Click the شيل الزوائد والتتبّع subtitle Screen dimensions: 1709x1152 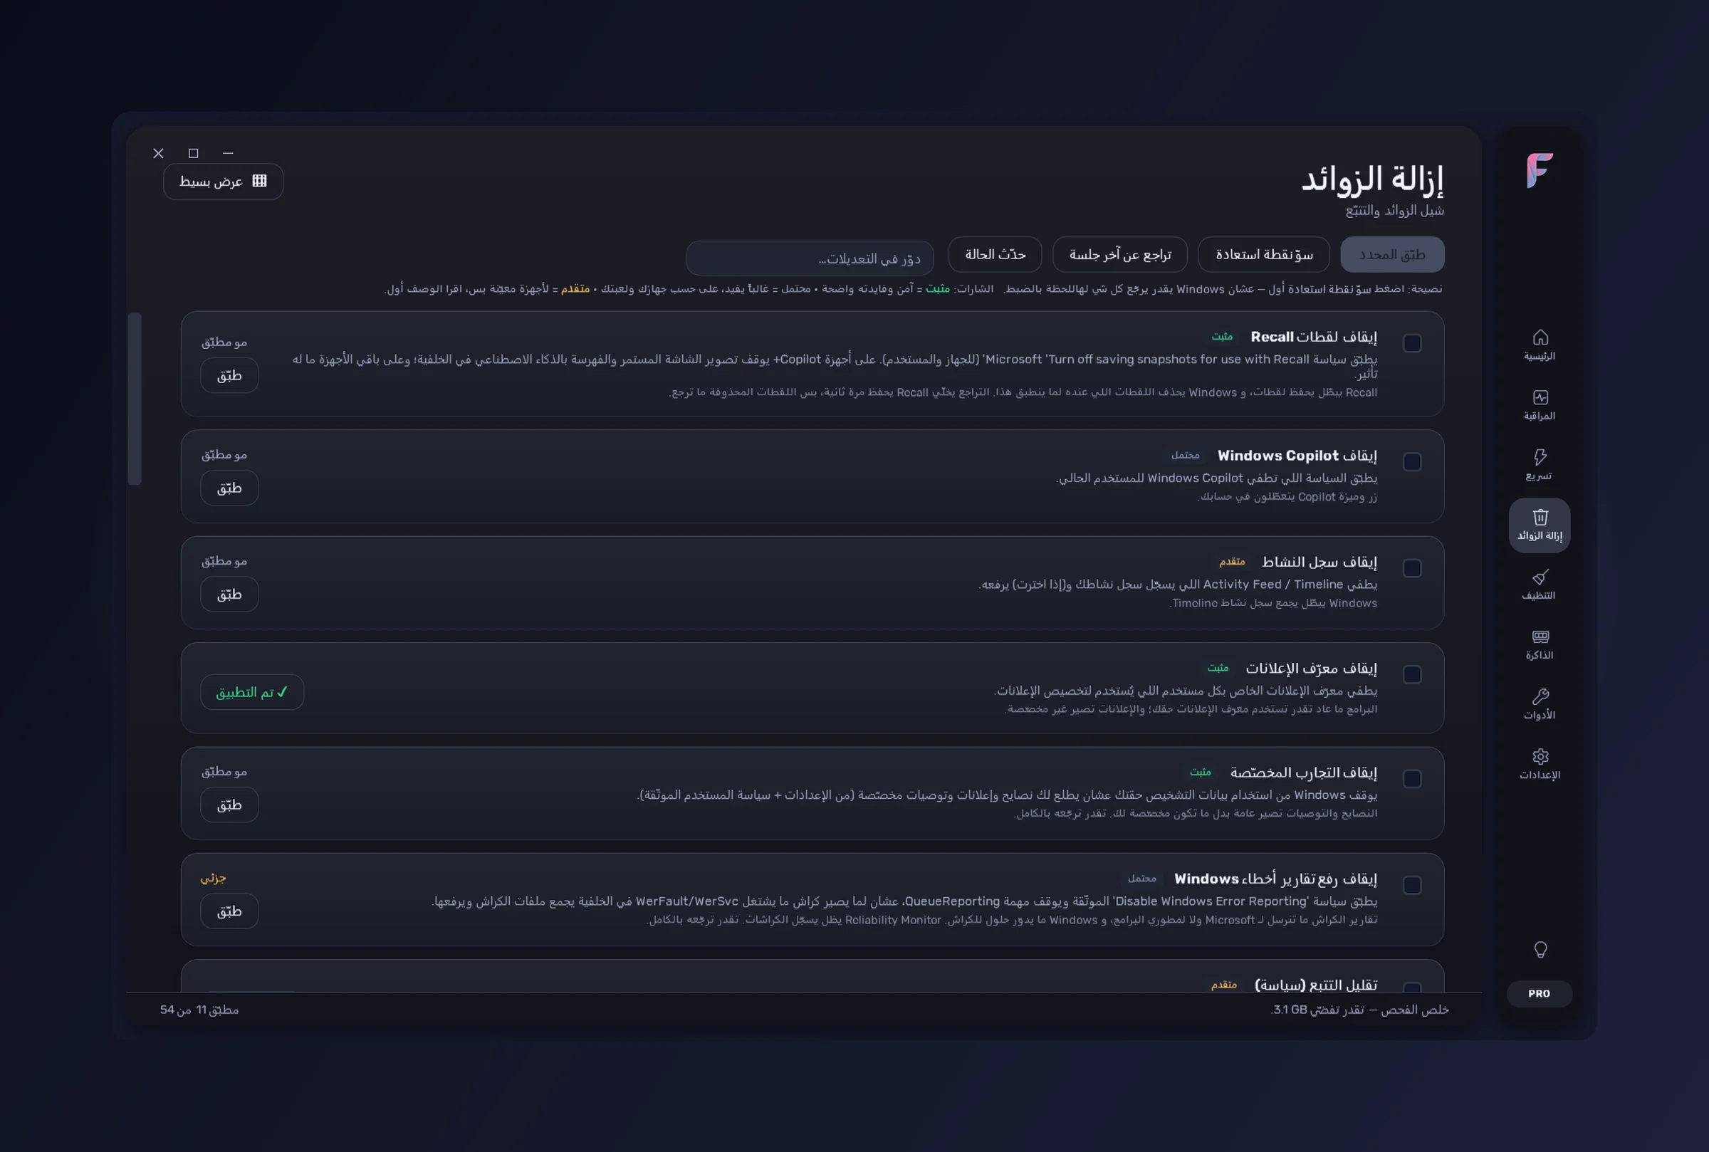pos(1394,211)
